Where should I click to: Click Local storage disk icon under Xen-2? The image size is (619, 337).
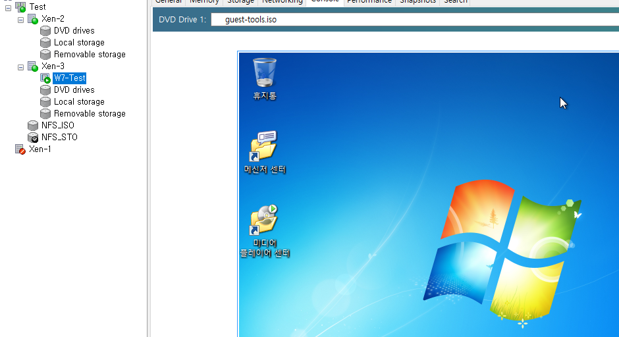(x=45, y=43)
